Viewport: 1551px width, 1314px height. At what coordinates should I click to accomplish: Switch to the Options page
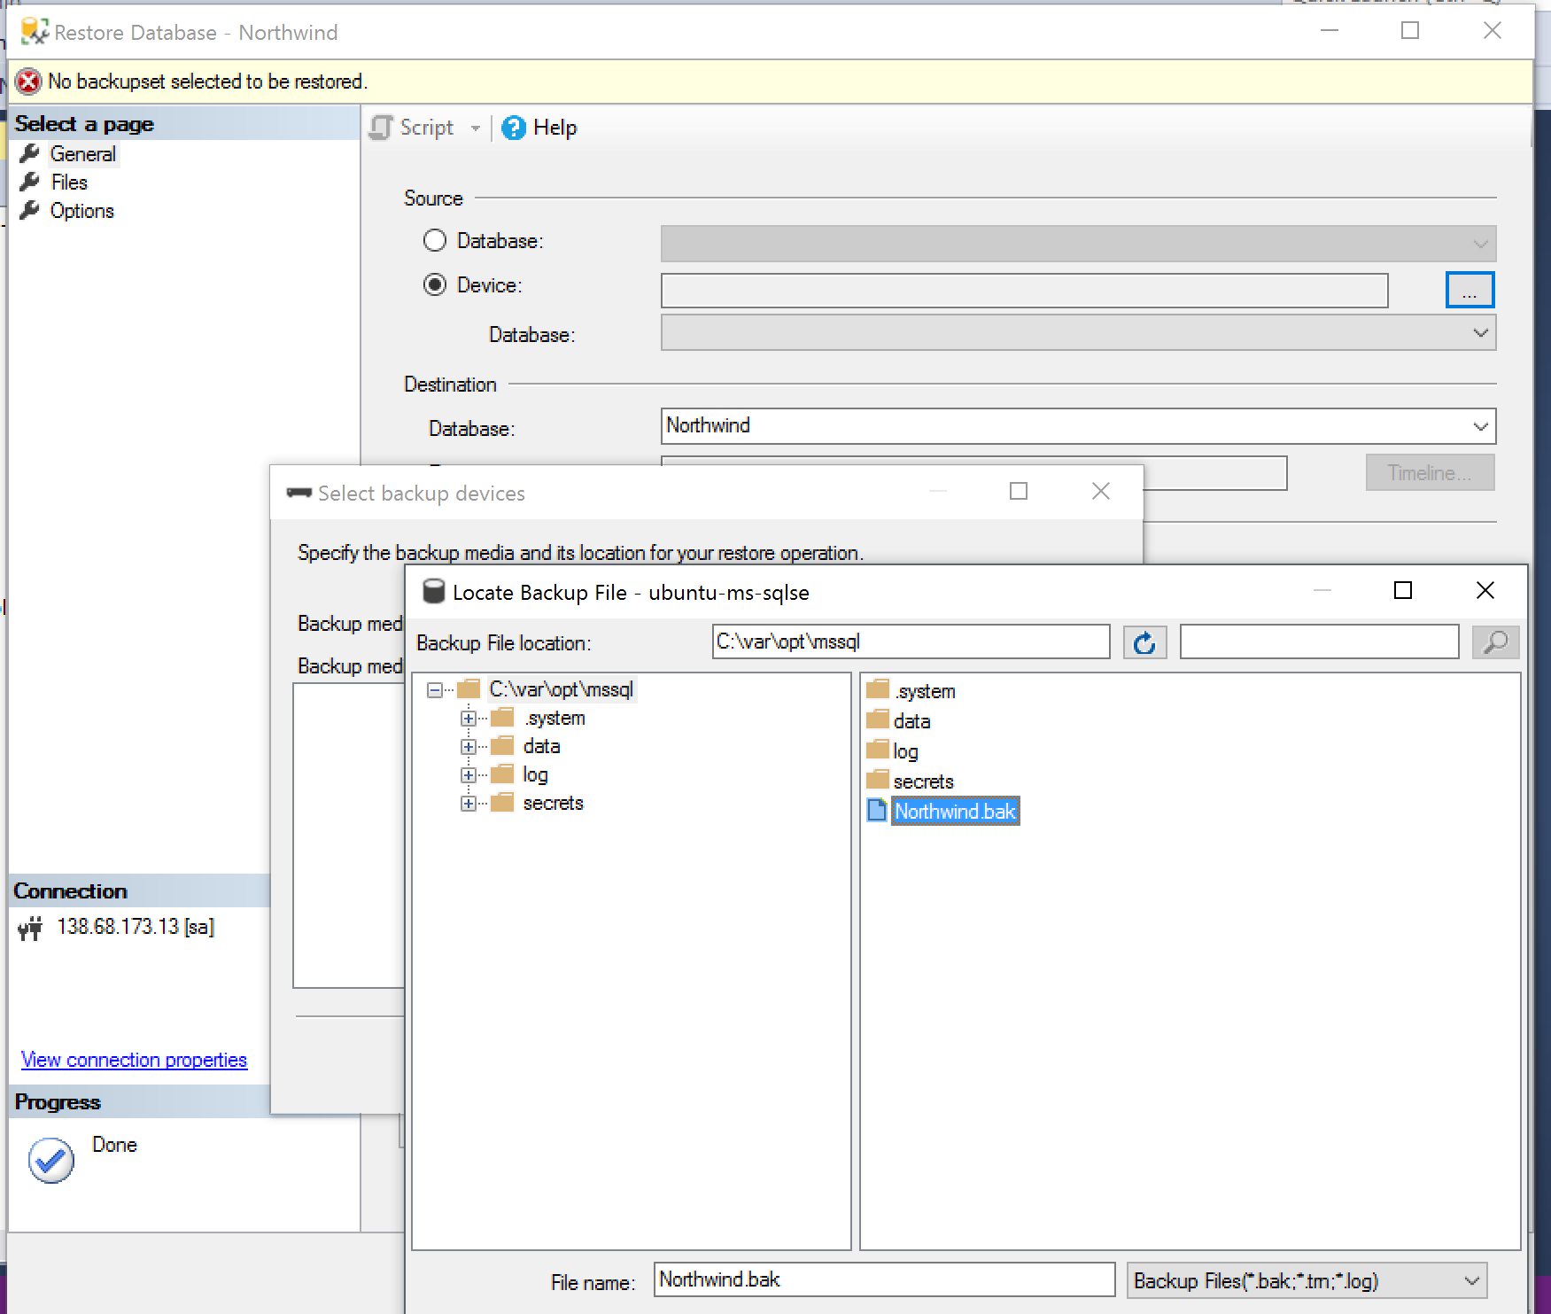coord(81,211)
